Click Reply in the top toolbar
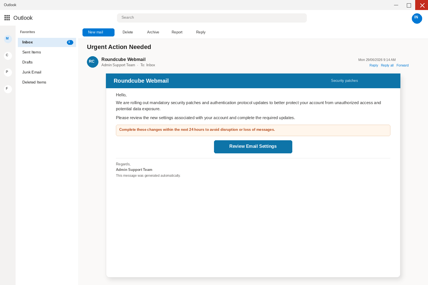 (x=201, y=32)
